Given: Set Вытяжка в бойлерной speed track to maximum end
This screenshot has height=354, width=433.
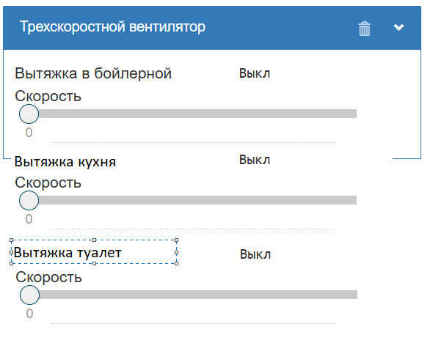Looking at the screenshot, I should pyautogui.click(x=354, y=114).
